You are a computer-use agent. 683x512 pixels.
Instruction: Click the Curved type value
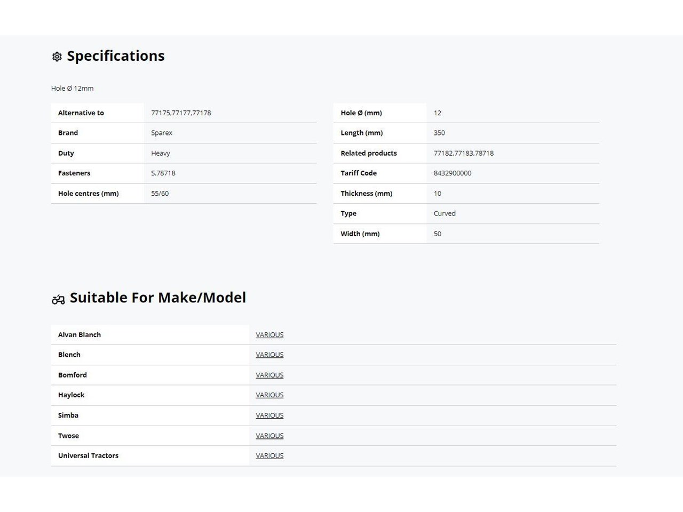[444, 213]
